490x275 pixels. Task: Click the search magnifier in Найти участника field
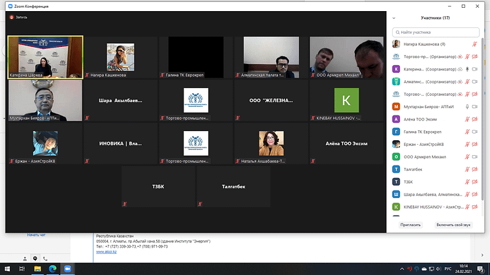point(397,33)
